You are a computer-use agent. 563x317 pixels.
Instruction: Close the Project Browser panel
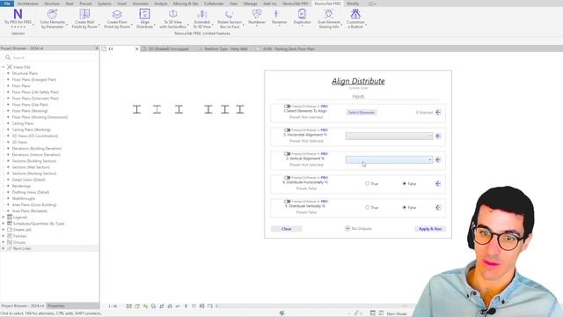coord(96,48)
